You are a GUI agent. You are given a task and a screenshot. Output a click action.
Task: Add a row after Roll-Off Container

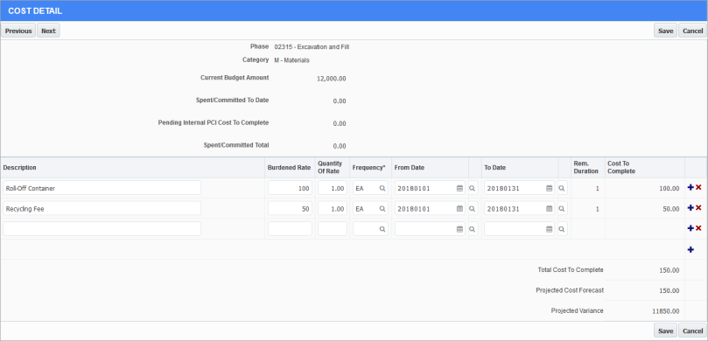690,187
